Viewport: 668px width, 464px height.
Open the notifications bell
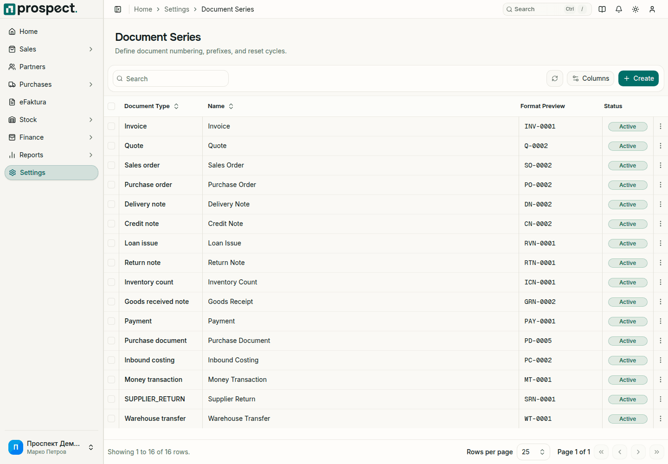click(619, 9)
